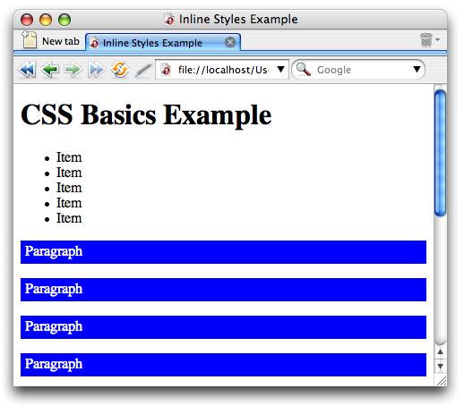Click the file://localhost address field
Viewport: 464px width, 414px height.
[222, 70]
